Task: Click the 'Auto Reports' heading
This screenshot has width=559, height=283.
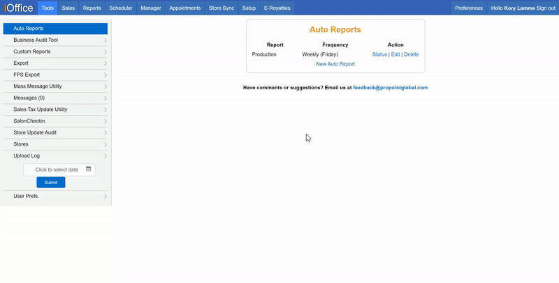Action: pyautogui.click(x=335, y=29)
